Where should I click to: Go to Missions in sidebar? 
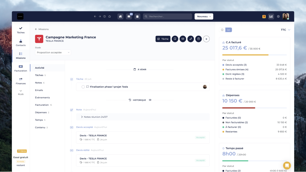(21, 56)
